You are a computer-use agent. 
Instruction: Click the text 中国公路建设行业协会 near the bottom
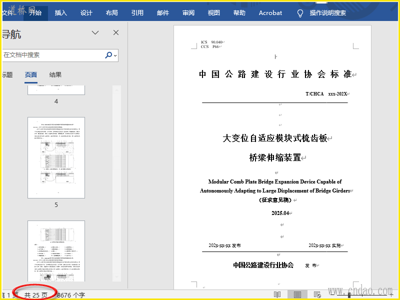click(263, 265)
